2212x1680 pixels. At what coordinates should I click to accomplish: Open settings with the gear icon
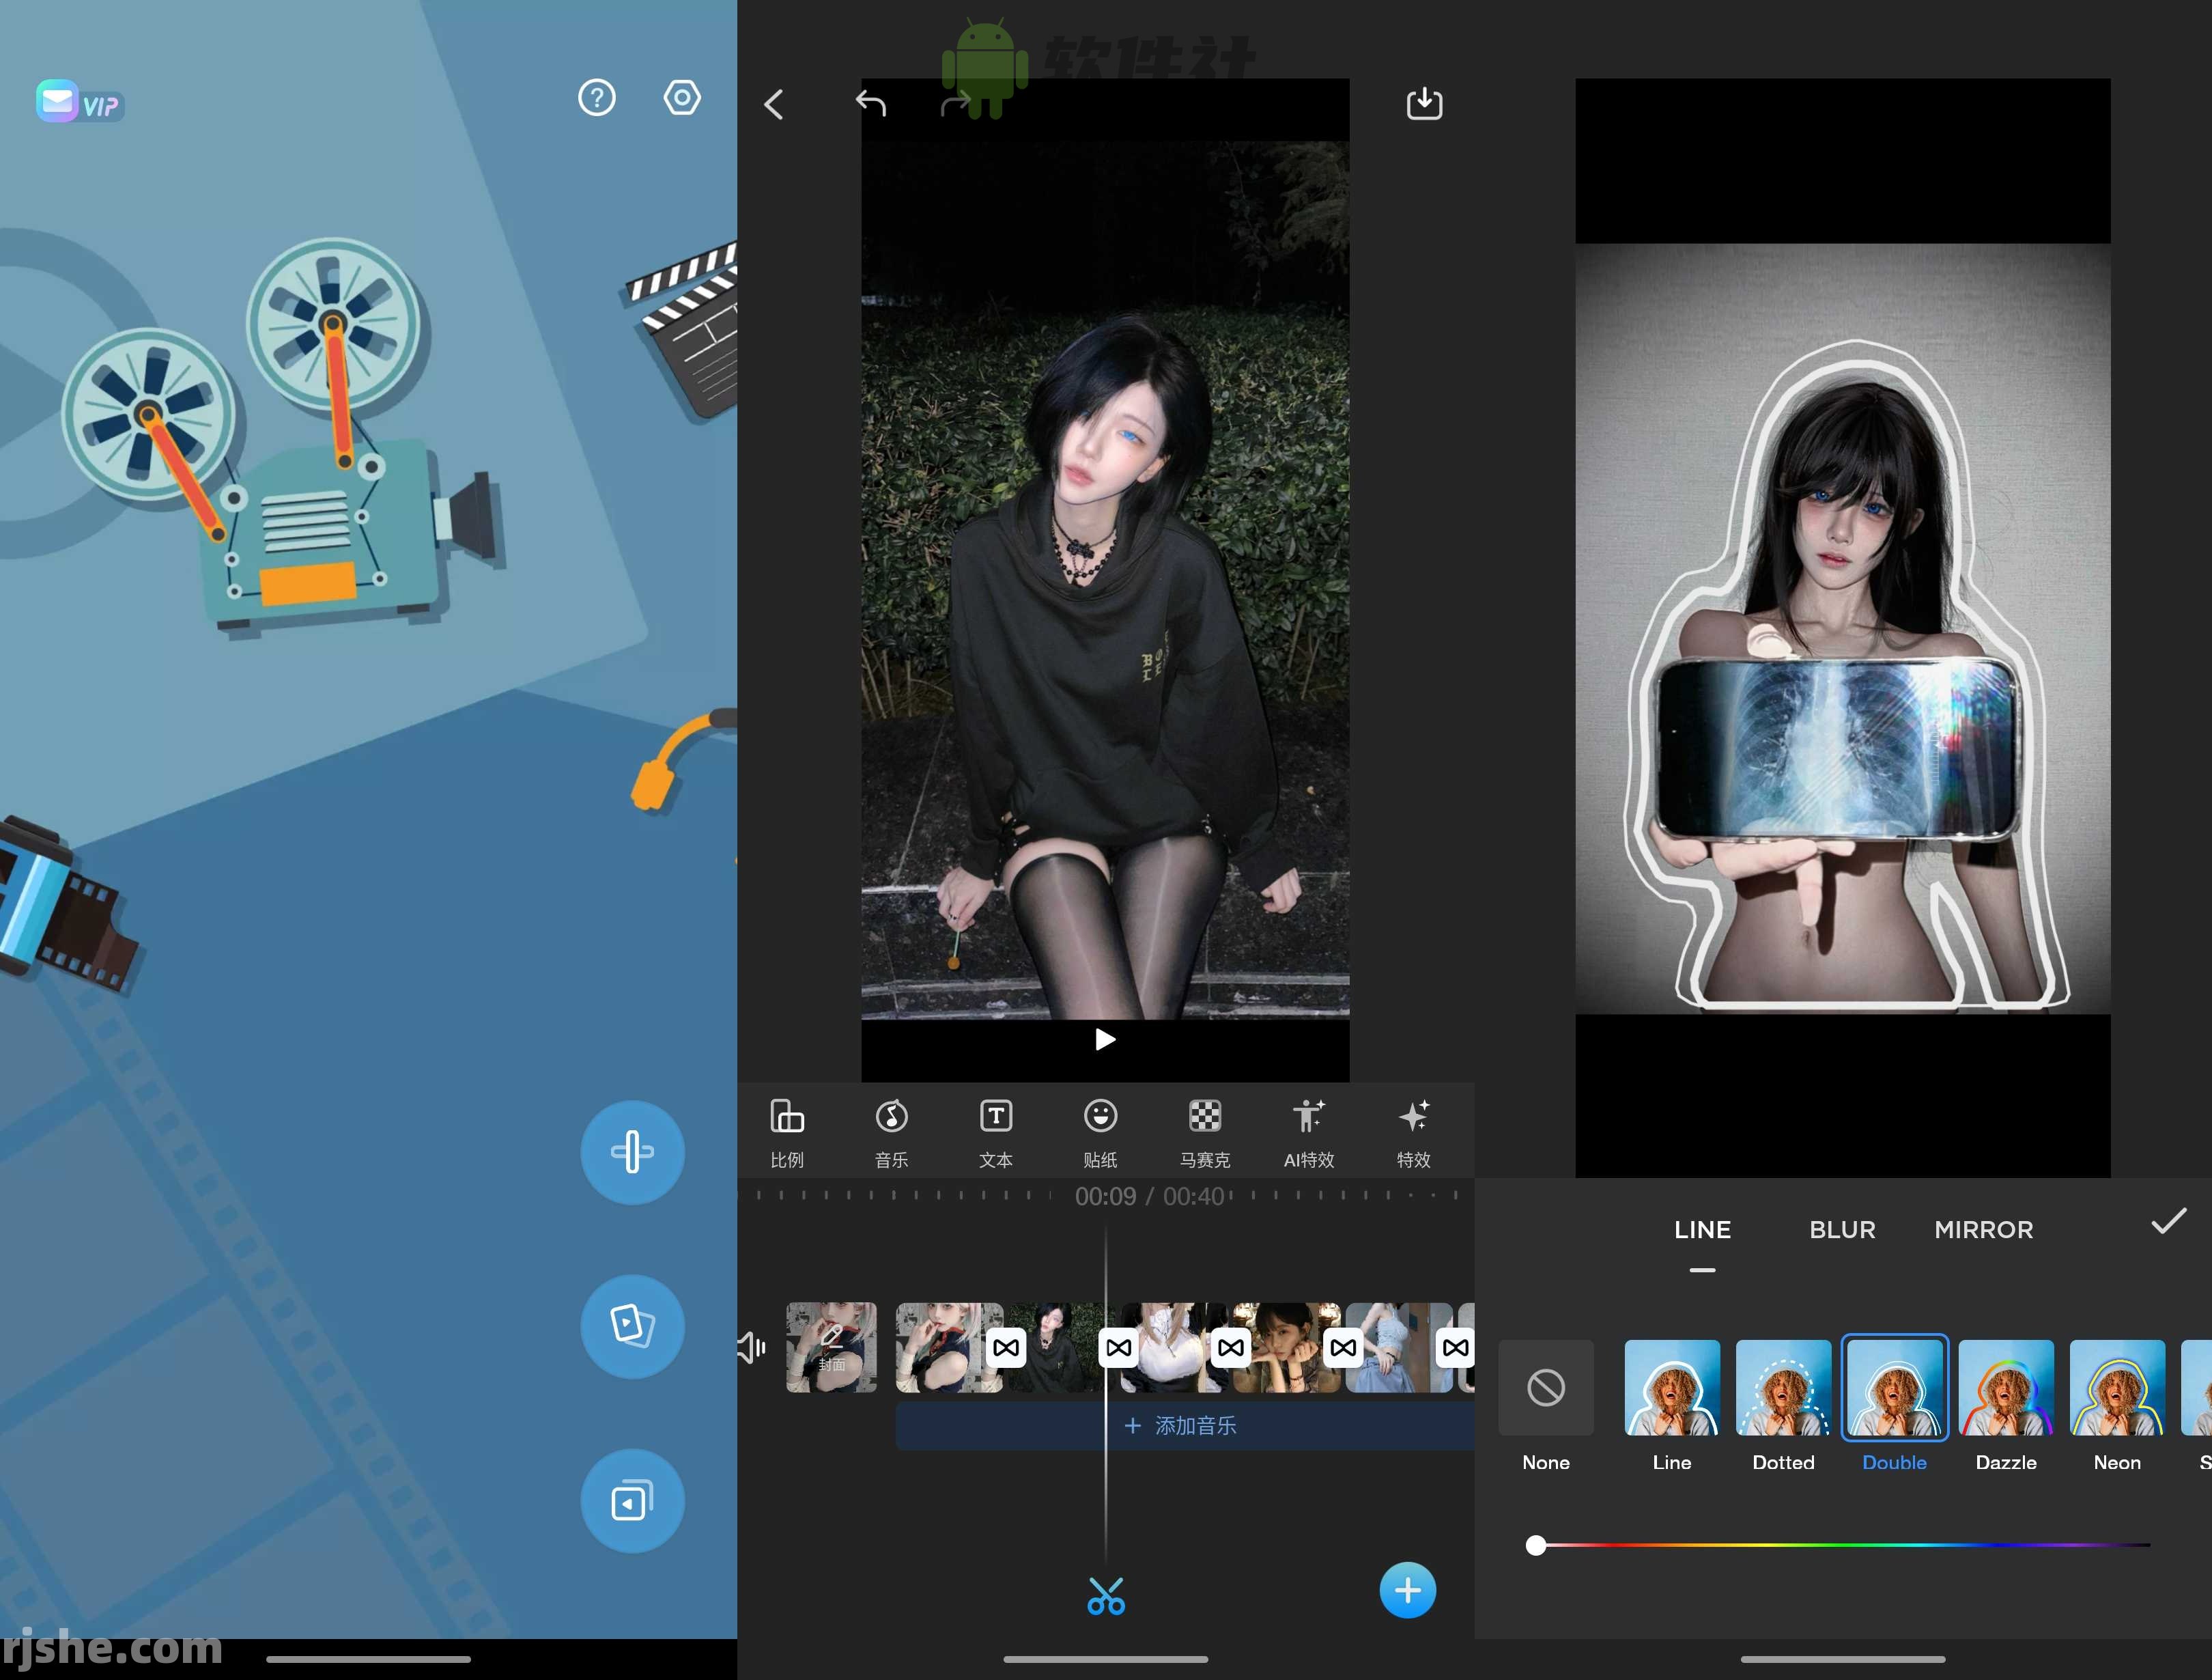682,96
